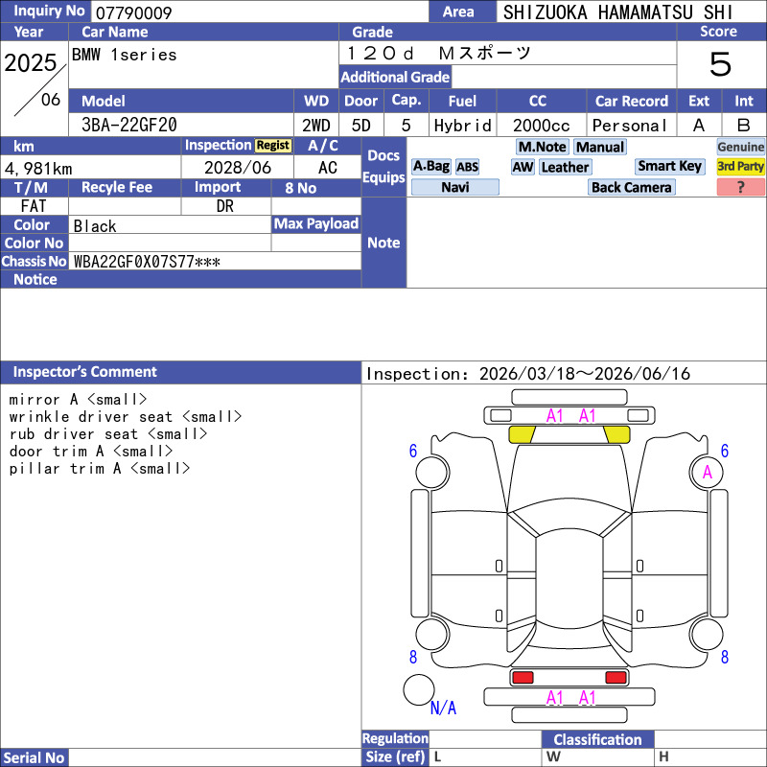
Task: Select the right red taillight on diagram
Action: (615, 678)
